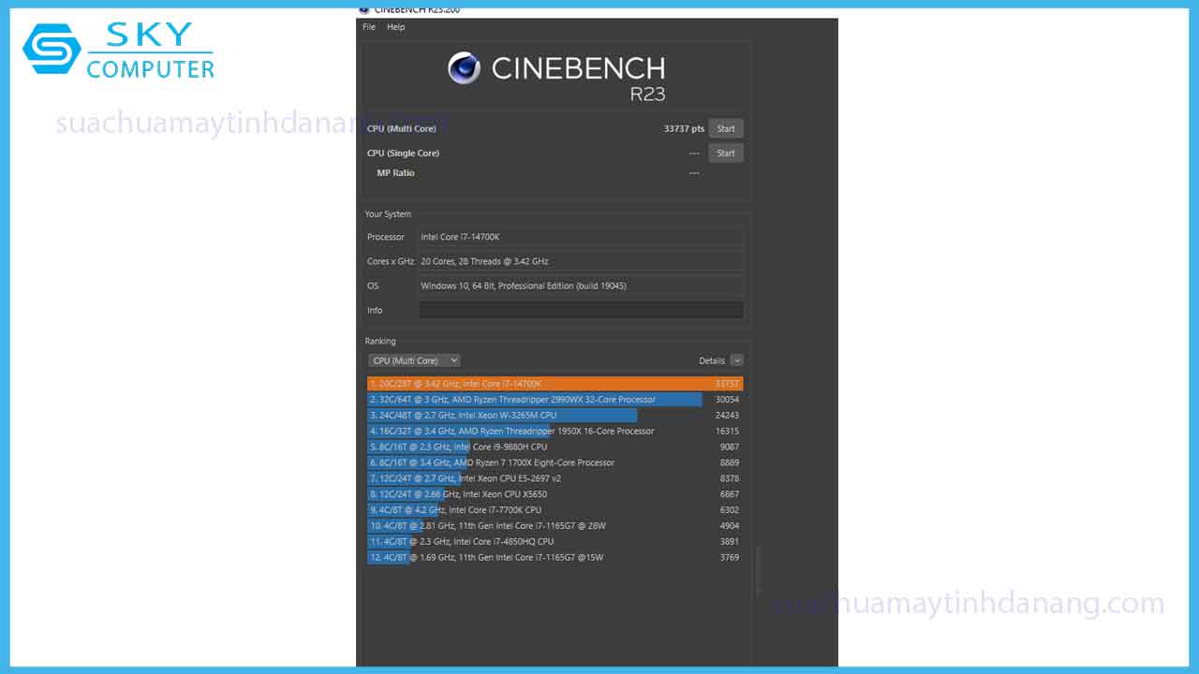Click the Cores x GHz value field

(x=581, y=261)
